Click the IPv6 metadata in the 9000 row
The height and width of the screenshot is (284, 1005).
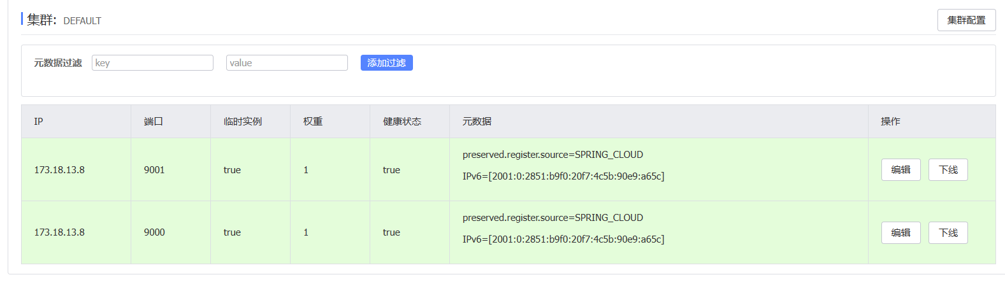[563, 239]
